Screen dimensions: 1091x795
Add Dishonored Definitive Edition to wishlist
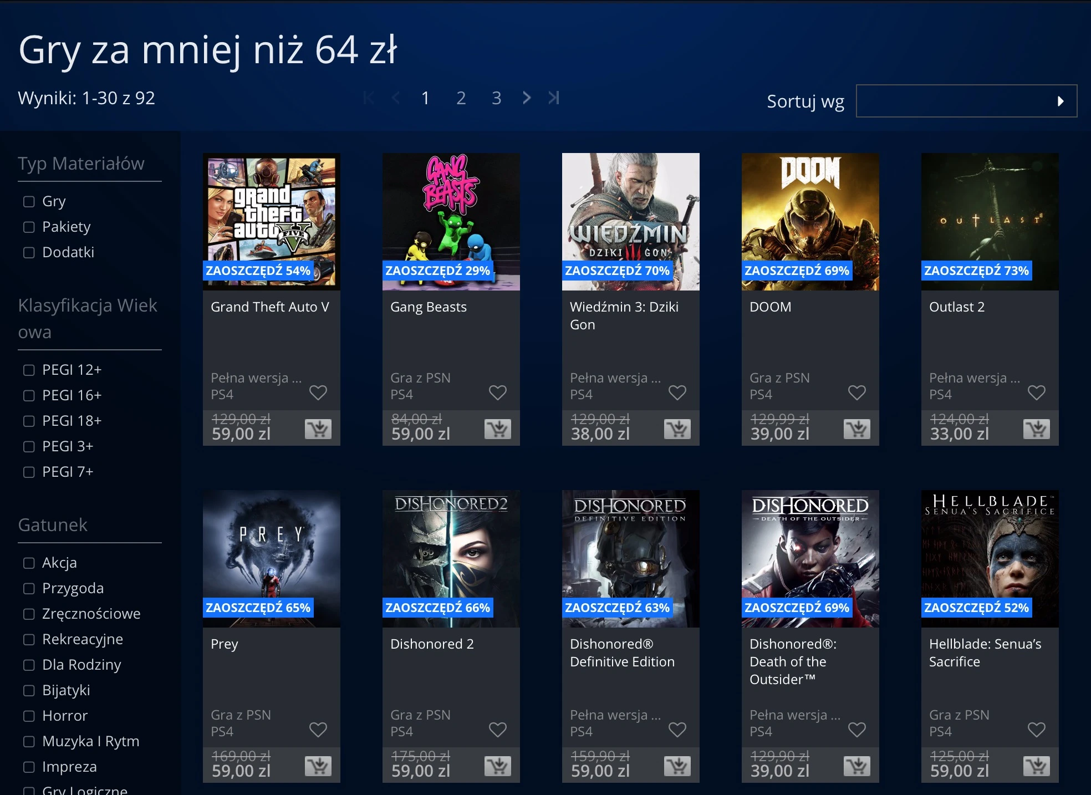tap(677, 730)
